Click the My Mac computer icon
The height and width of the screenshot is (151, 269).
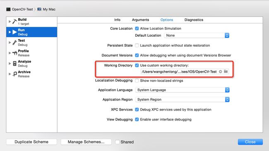(x=39, y=9)
